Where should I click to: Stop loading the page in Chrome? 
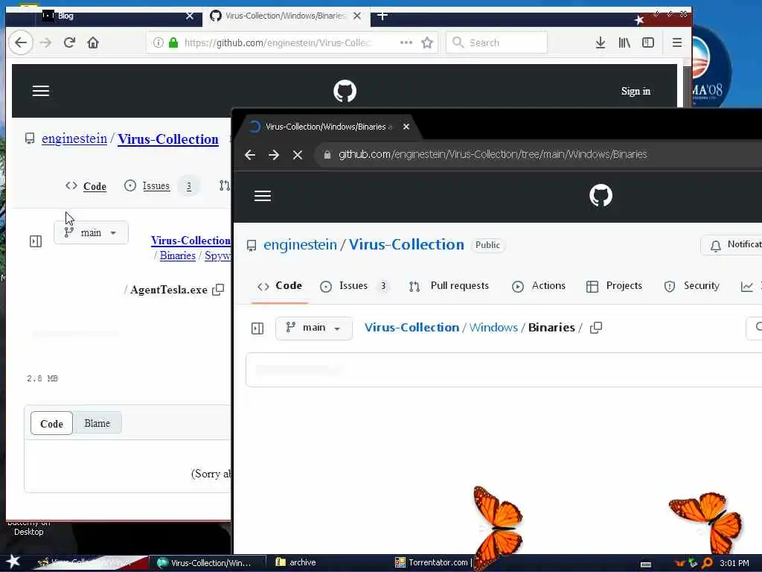point(298,155)
